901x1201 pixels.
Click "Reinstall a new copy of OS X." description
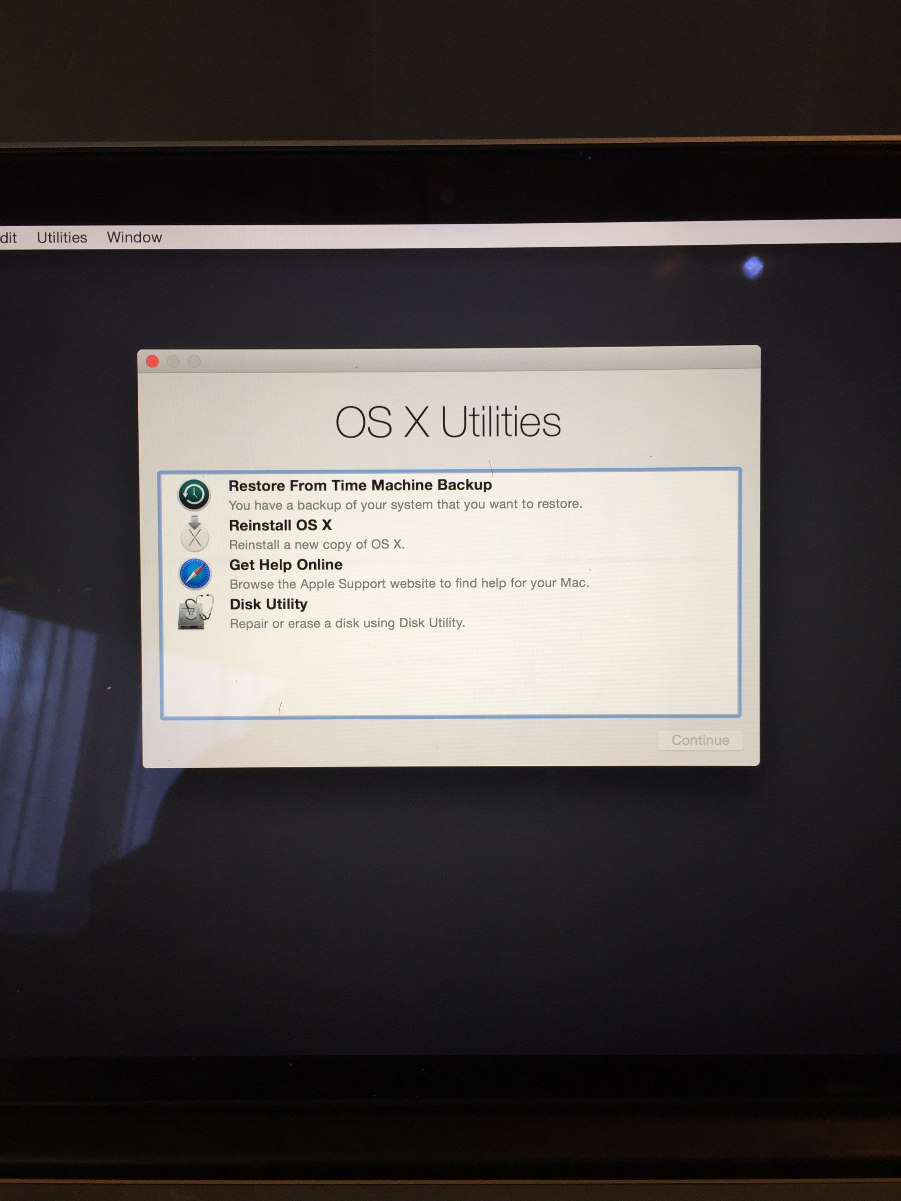(317, 544)
